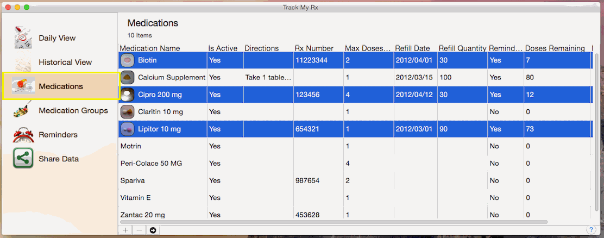Sort by Refill Date column header

point(413,48)
